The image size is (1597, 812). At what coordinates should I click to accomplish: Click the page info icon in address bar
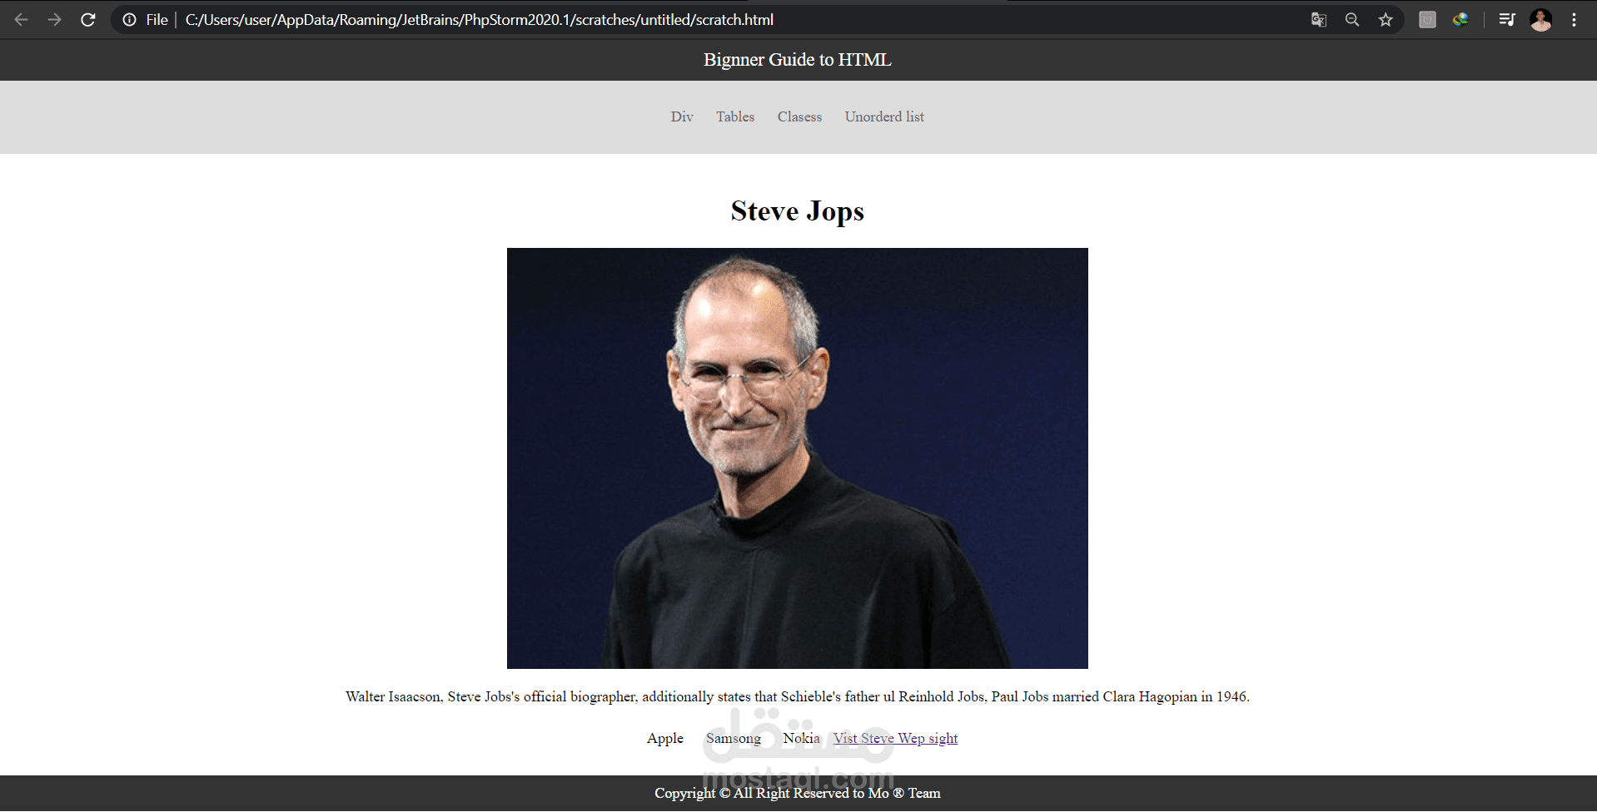130,19
